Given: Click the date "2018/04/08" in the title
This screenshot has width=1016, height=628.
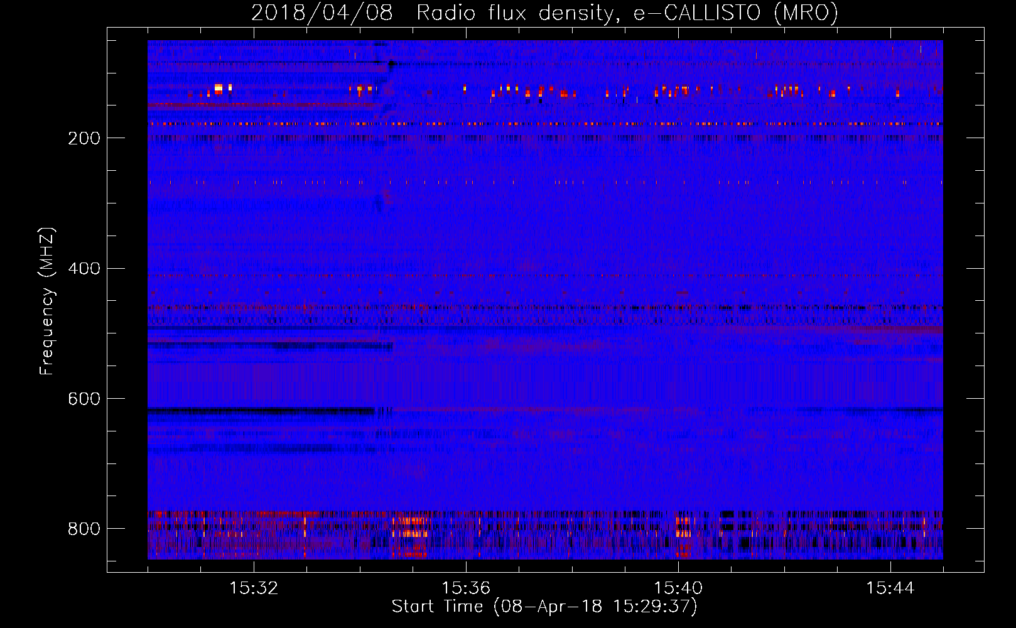Looking at the screenshot, I should click(322, 13).
